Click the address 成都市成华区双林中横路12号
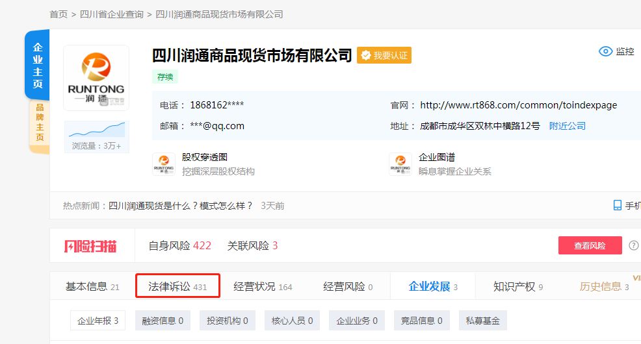641x344 pixels. [x=480, y=126]
